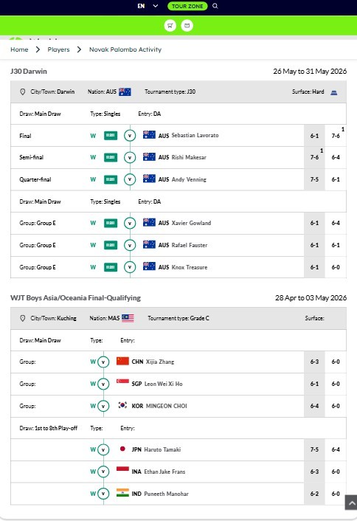The image size is (357, 521).
Task: Open the search magnifier icon
Action: pyautogui.click(x=215, y=6)
